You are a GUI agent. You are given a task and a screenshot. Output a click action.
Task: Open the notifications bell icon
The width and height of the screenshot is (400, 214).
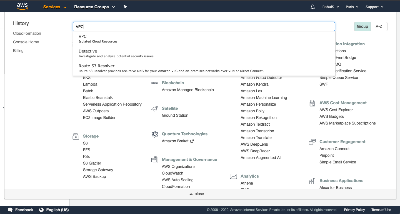click(x=313, y=7)
